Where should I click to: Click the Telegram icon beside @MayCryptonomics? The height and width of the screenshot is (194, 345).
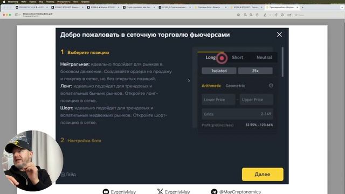[214, 192]
